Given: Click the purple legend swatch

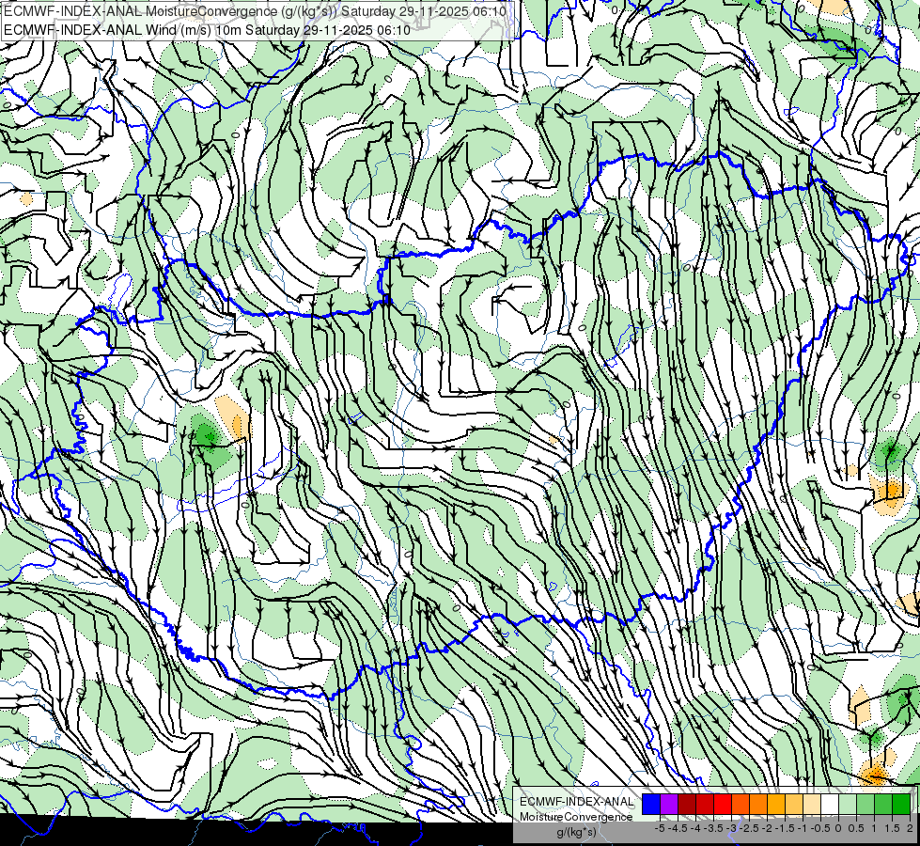Looking at the screenshot, I should pyautogui.click(x=669, y=804).
